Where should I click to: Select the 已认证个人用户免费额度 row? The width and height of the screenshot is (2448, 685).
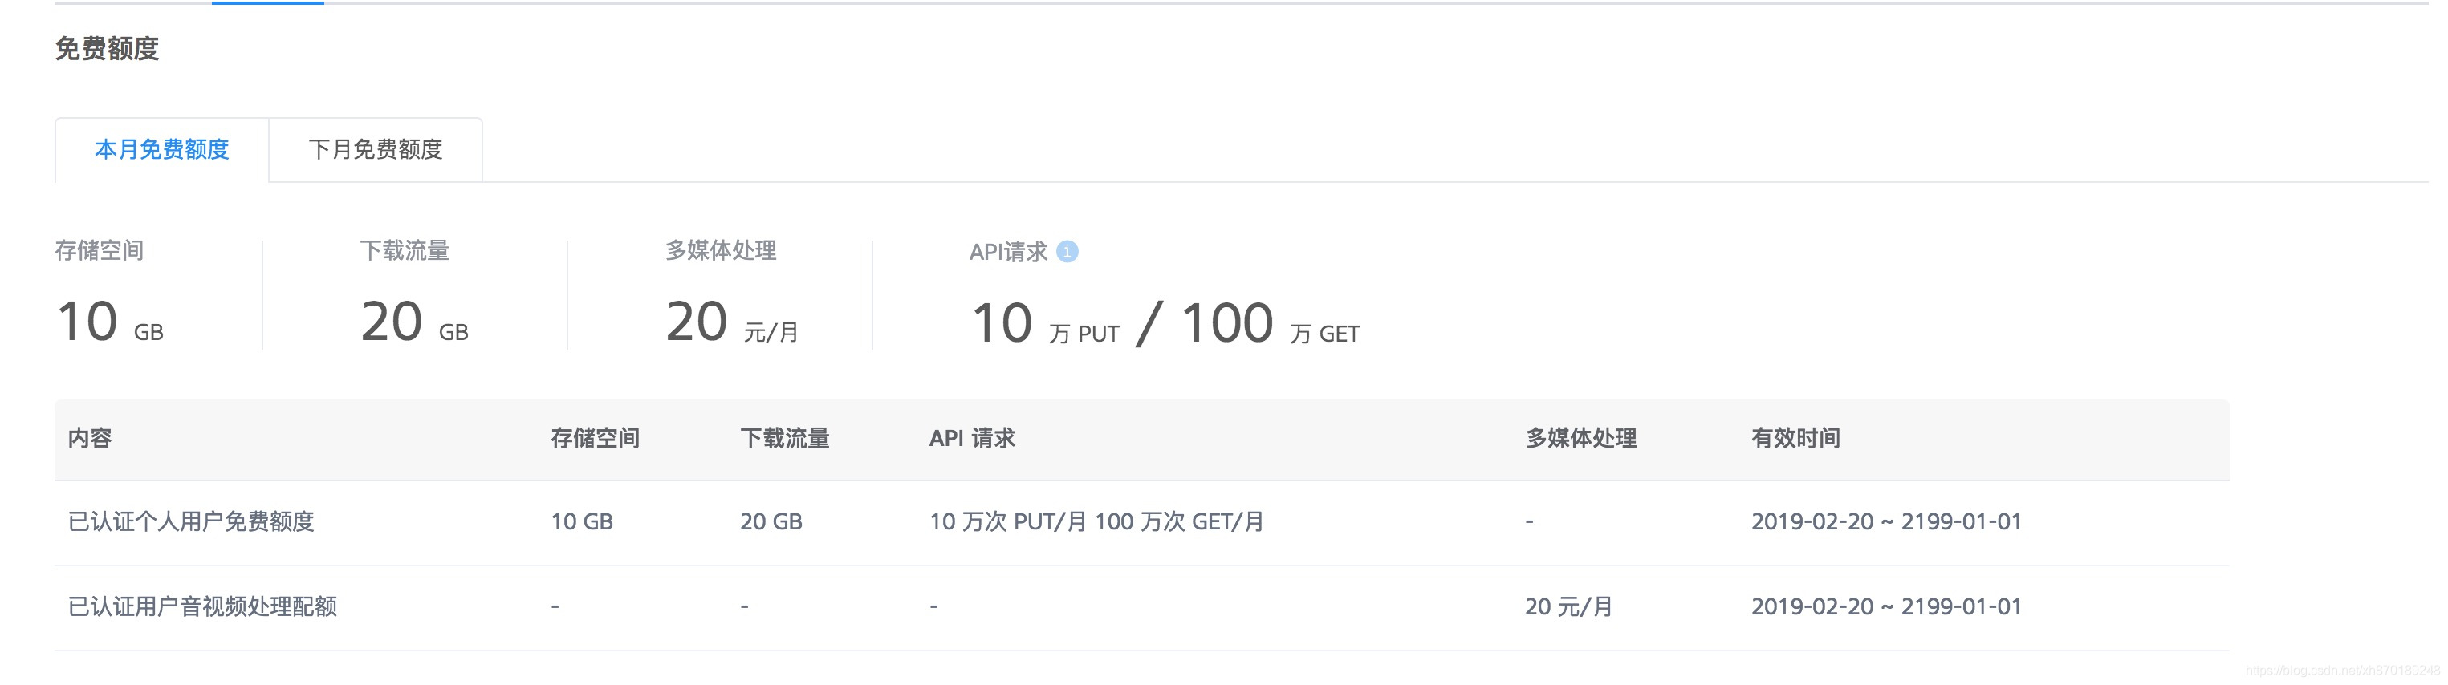pos(192,521)
